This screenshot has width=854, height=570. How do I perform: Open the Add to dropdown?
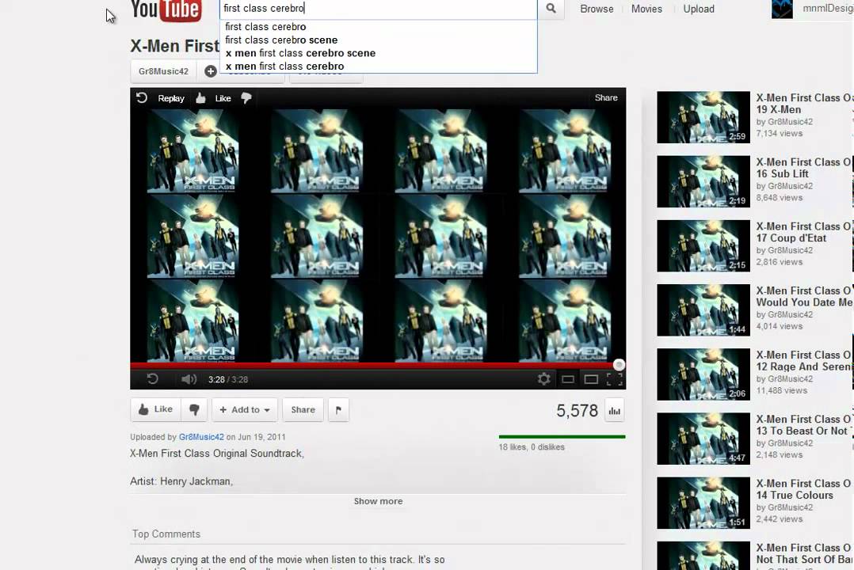pos(245,409)
